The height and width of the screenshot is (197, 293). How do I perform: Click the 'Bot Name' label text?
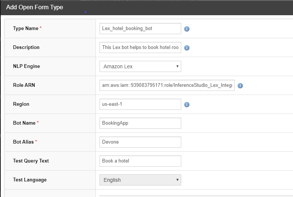(x=24, y=123)
